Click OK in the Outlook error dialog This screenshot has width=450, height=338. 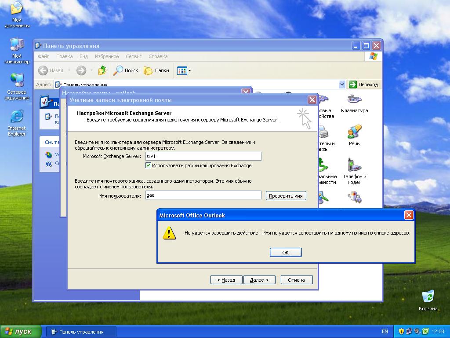pyautogui.click(x=286, y=252)
